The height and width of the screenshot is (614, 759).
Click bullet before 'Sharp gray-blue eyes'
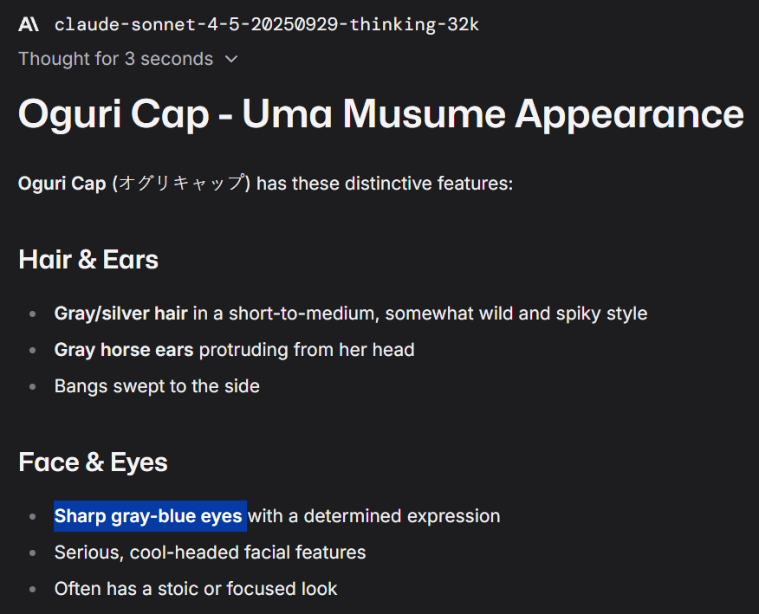coord(32,517)
